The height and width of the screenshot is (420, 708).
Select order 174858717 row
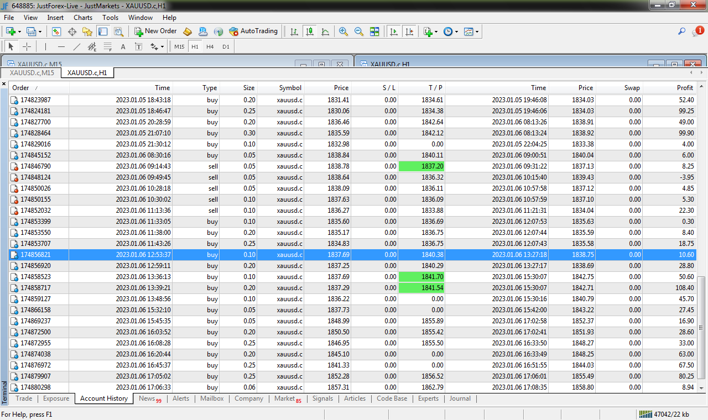coord(35,288)
